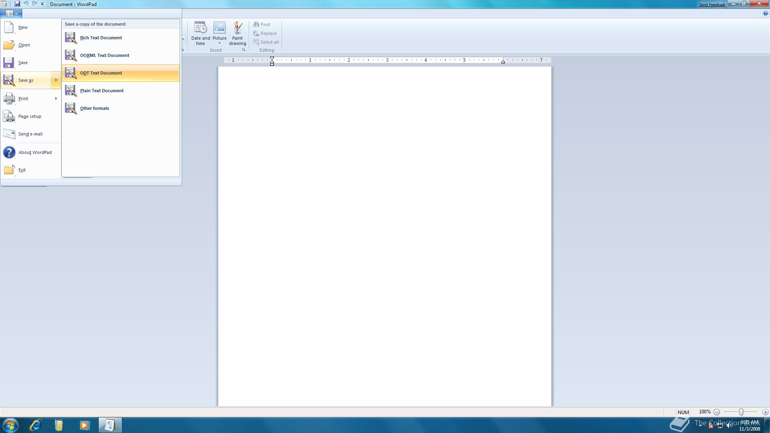Screen dimensions: 770x433
Task: Click the NUM status bar indicator
Action: click(x=683, y=412)
